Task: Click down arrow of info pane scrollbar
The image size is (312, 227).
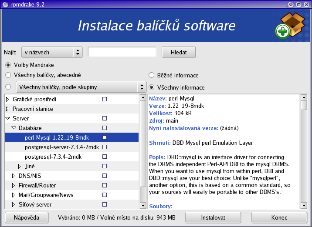Action: coord(304,206)
